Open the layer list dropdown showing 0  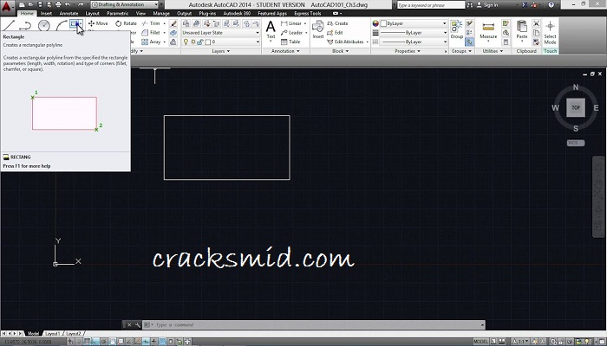click(x=220, y=42)
